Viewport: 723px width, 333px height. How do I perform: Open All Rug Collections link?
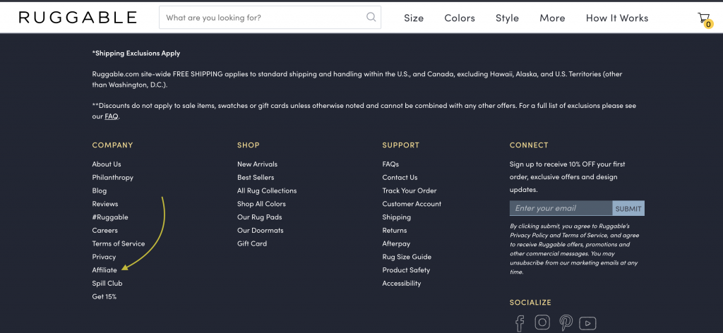click(267, 190)
